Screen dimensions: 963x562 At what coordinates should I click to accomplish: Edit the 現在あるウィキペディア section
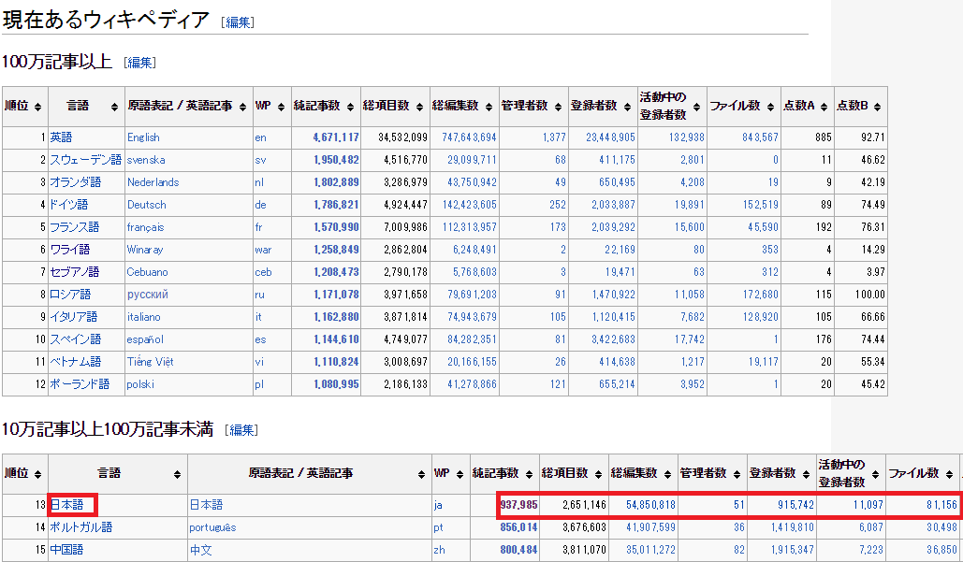tap(239, 22)
